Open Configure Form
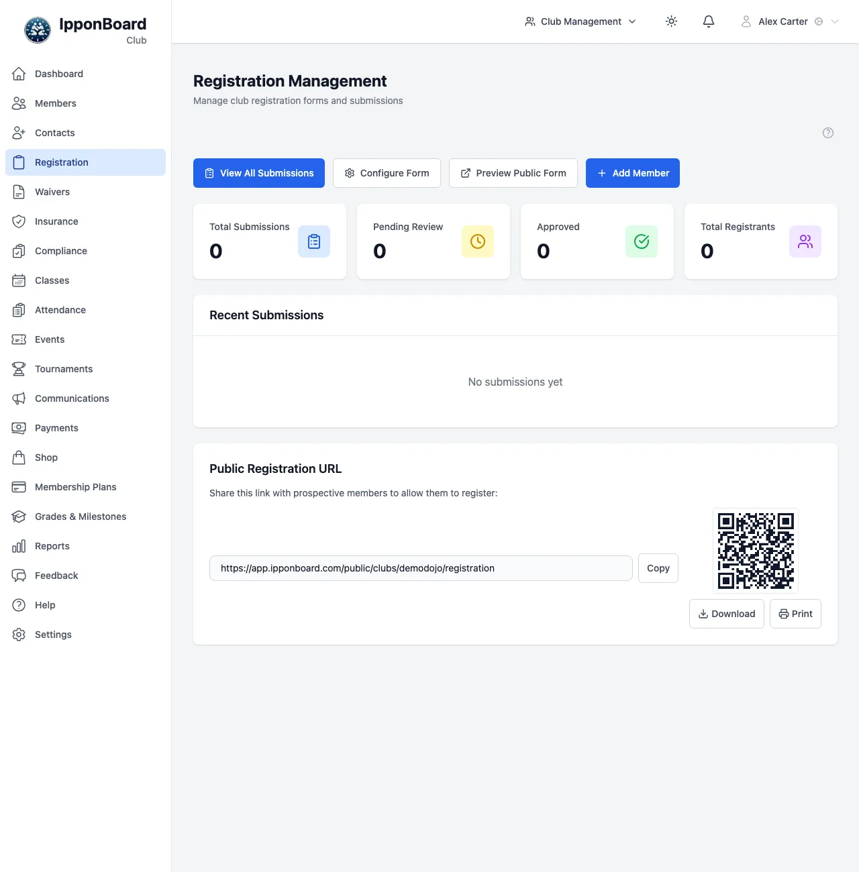 tap(387, 173)
